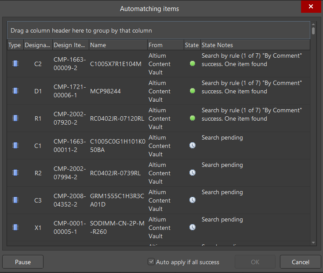Viewport: 323px width, 273px height.
Task: Click name SODIMM-CN-2P-M-R260
Action: click(x=117, y=227)
